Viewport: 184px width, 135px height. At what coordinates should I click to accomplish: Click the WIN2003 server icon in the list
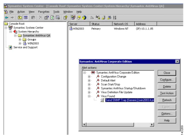[71, 28]
